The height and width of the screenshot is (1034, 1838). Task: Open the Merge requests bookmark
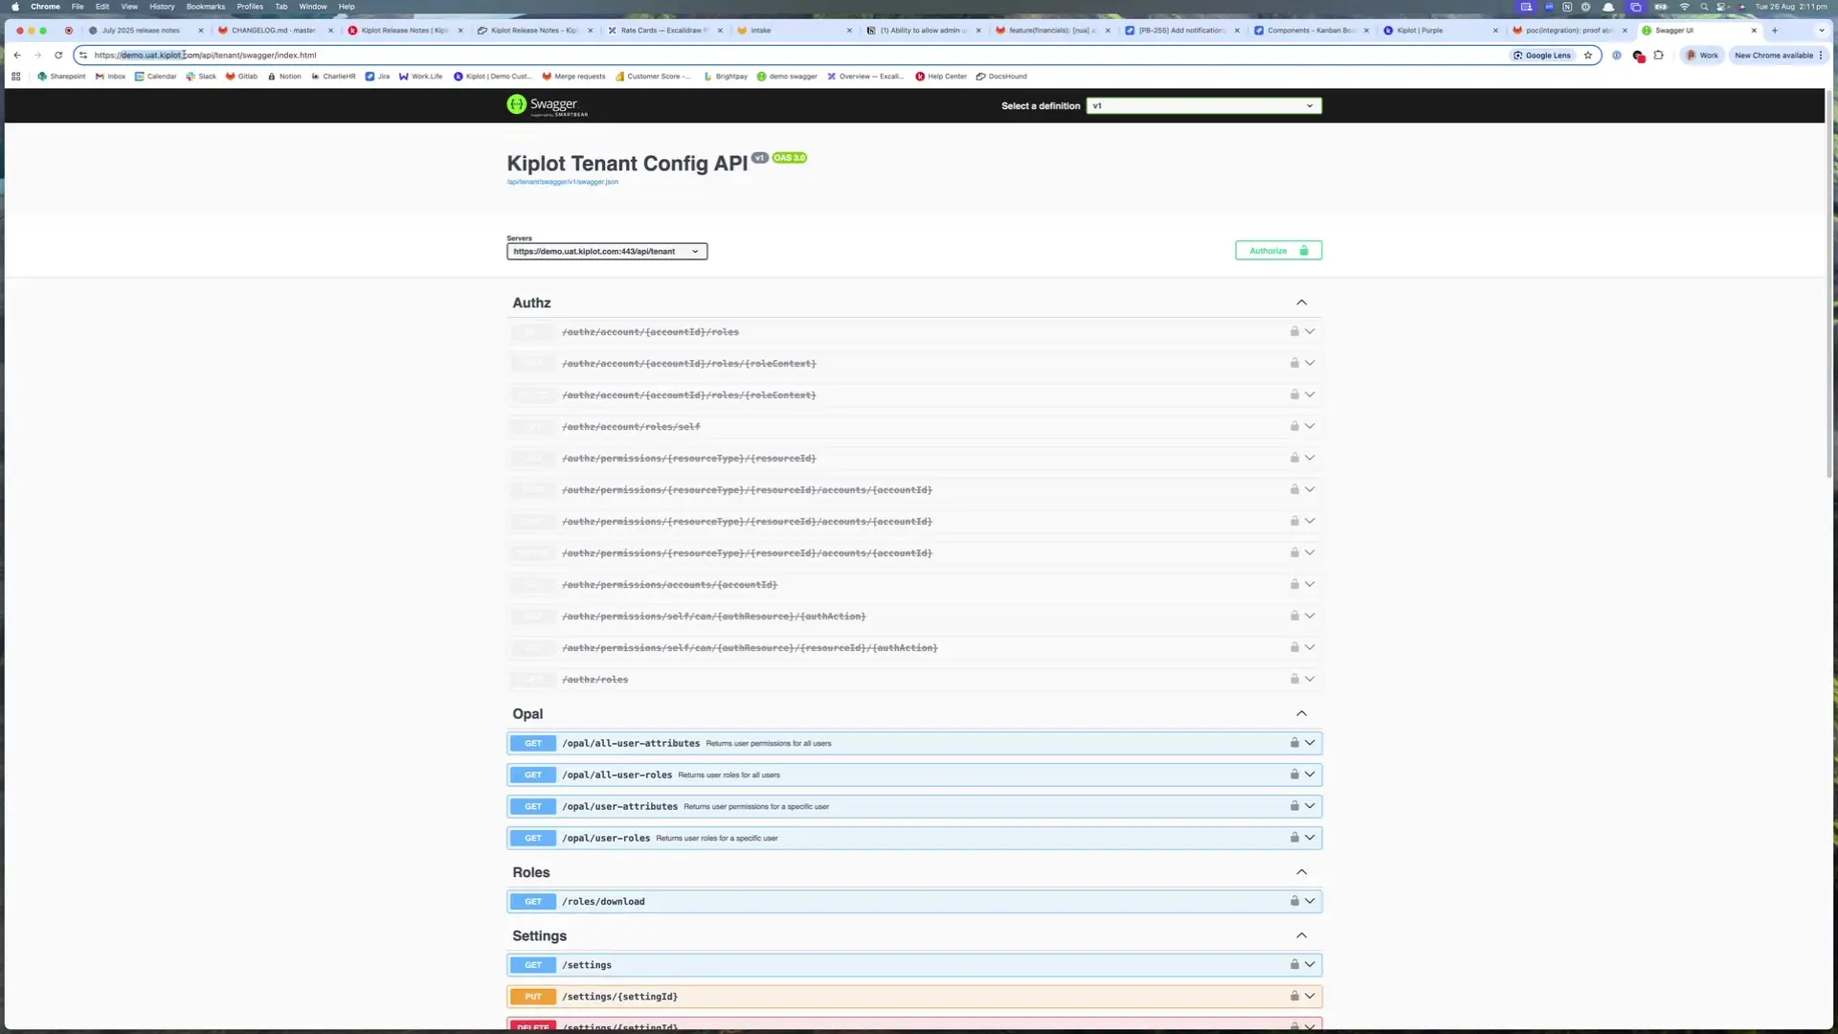click(573, 77)
